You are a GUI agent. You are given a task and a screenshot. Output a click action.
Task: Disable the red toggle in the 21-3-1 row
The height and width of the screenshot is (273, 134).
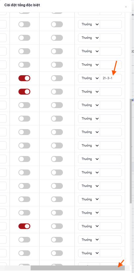24,78
